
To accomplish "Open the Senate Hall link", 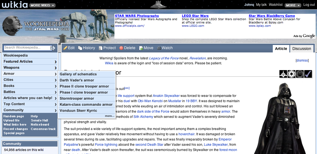I will (x=40, y=120).
